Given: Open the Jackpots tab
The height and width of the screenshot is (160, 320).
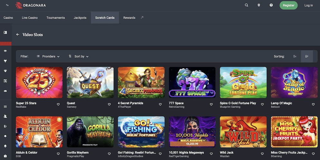Looking at the screenshot, I should click(x=80, y=18).
